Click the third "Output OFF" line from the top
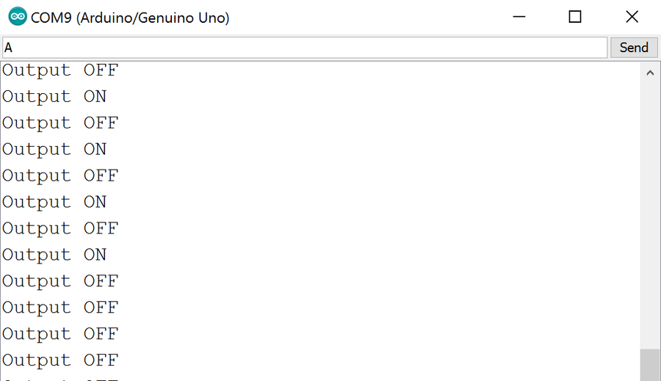 [x=60, y=176]
